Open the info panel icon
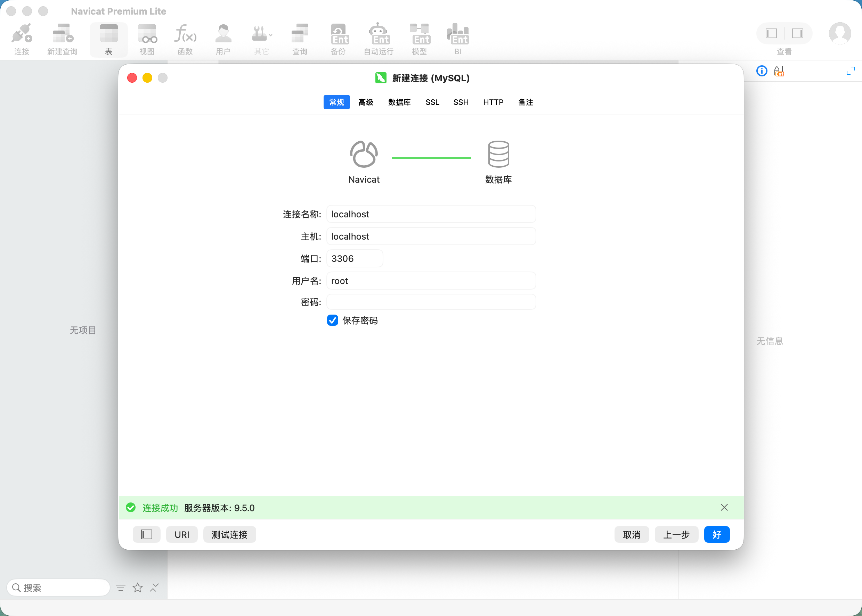Image resolution: width=862 pixels, height=616 pixels. point(762,71)
